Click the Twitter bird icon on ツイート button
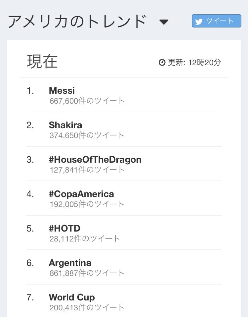This screenshot has width=248, height=317. [x=199, y=22]
